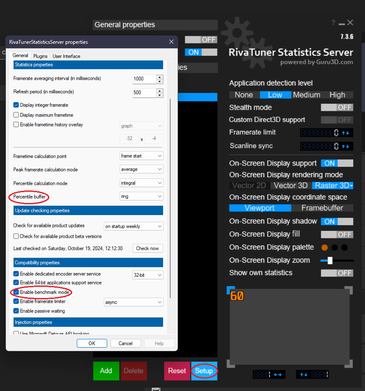Toggle the ON switch under General properties

coord(201,52)
